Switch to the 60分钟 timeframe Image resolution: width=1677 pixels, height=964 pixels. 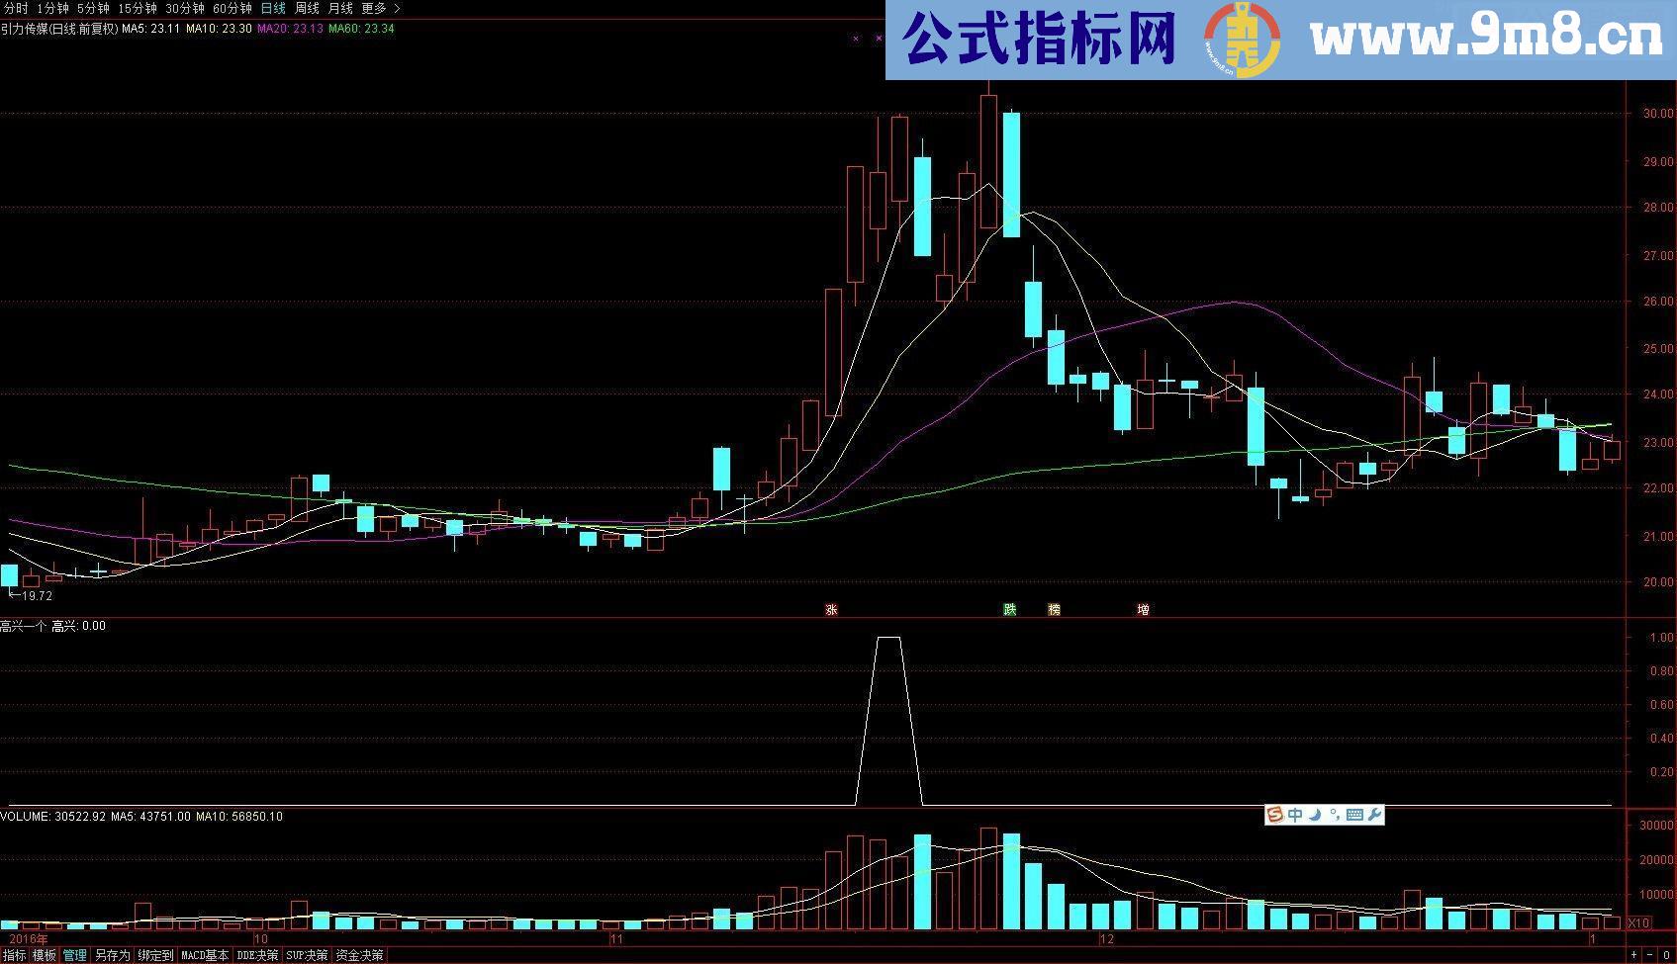pyautogui.click(x=233, y=7)
